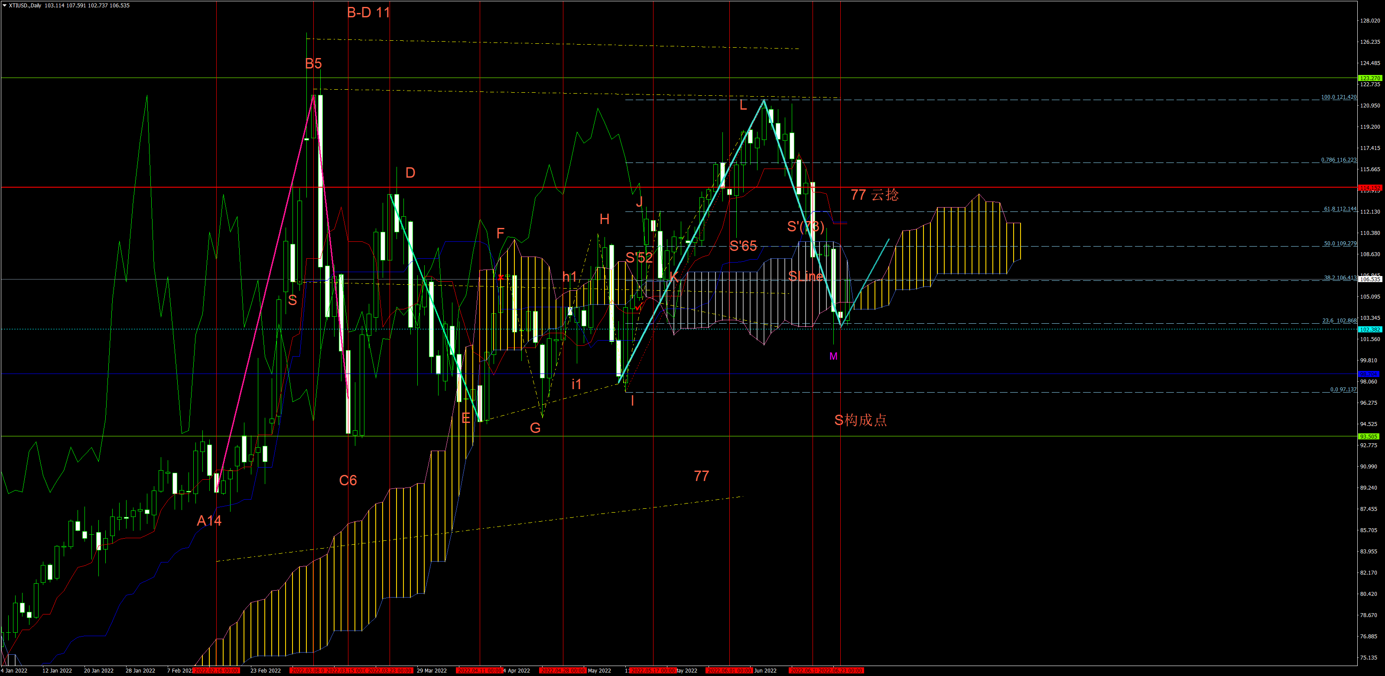Select the B5 peak label

(x=313, y=63)
